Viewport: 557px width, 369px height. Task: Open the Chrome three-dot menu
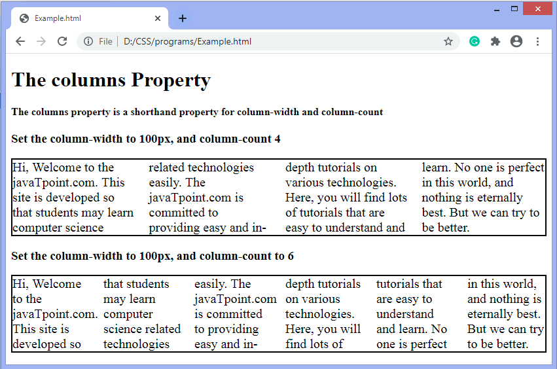click(x=537, y=42)
